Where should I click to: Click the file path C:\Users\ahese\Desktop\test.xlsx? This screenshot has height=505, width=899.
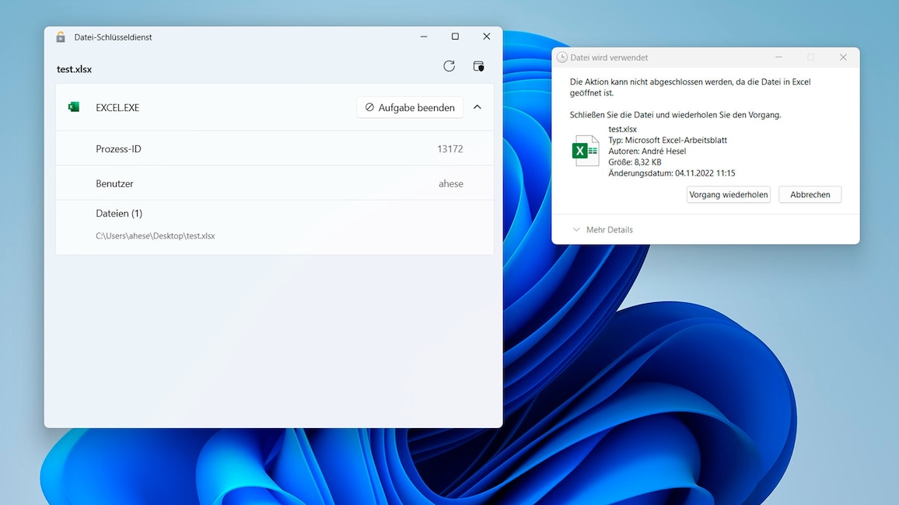(x=156, y=236)
